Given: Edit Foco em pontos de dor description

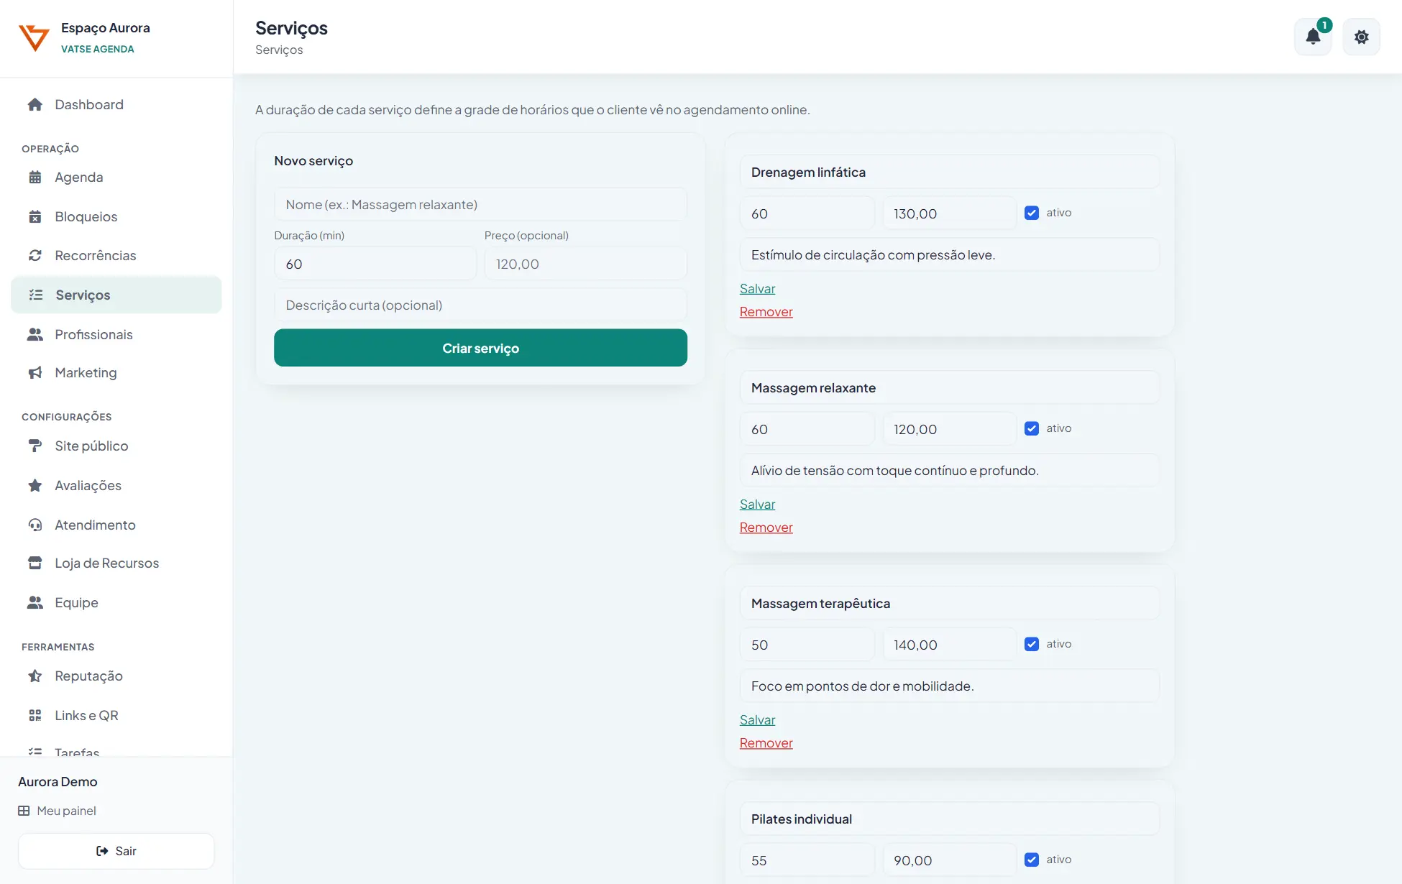Looking at the screenshot, I should click(949, 686).
